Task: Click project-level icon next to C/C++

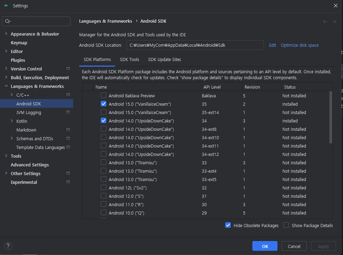Action: click(68, 95)
